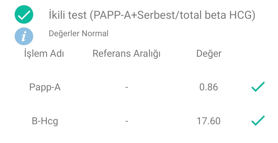Click the Değer column header
This screenshot has height=143, width=278.
tap(209, 54)
